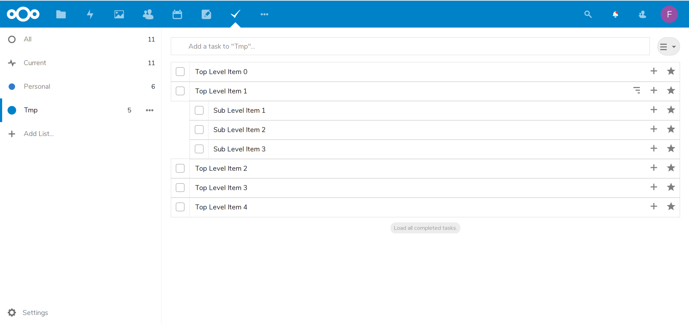Open the Calendar app icon
The height and width of the screenshot is (324, 689).
[177, 14]
